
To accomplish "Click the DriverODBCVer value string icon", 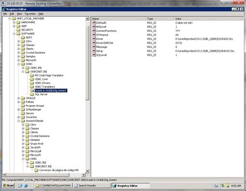I will point(94,43).
